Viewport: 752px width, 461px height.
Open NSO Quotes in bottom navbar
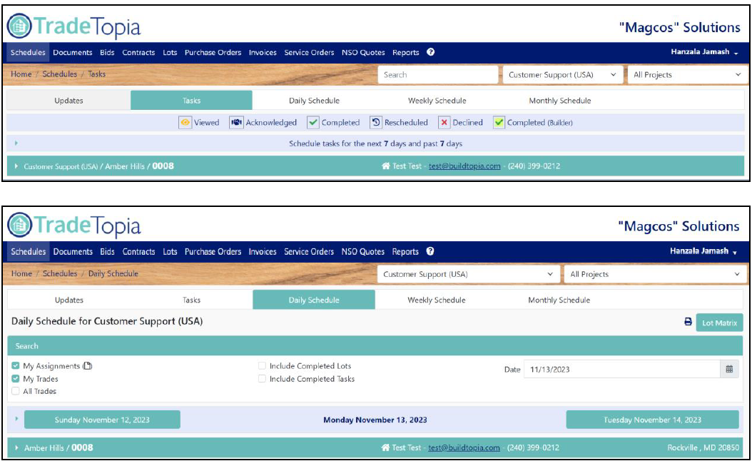362,251
